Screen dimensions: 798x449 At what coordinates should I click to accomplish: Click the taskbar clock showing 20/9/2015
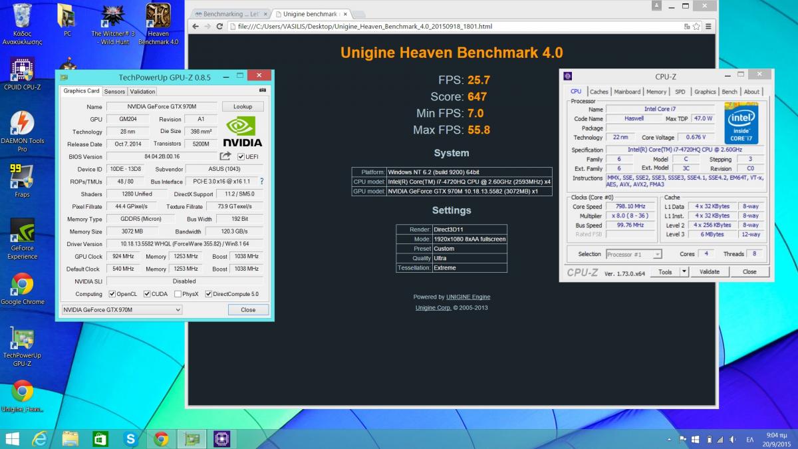[x=775, y=439]
